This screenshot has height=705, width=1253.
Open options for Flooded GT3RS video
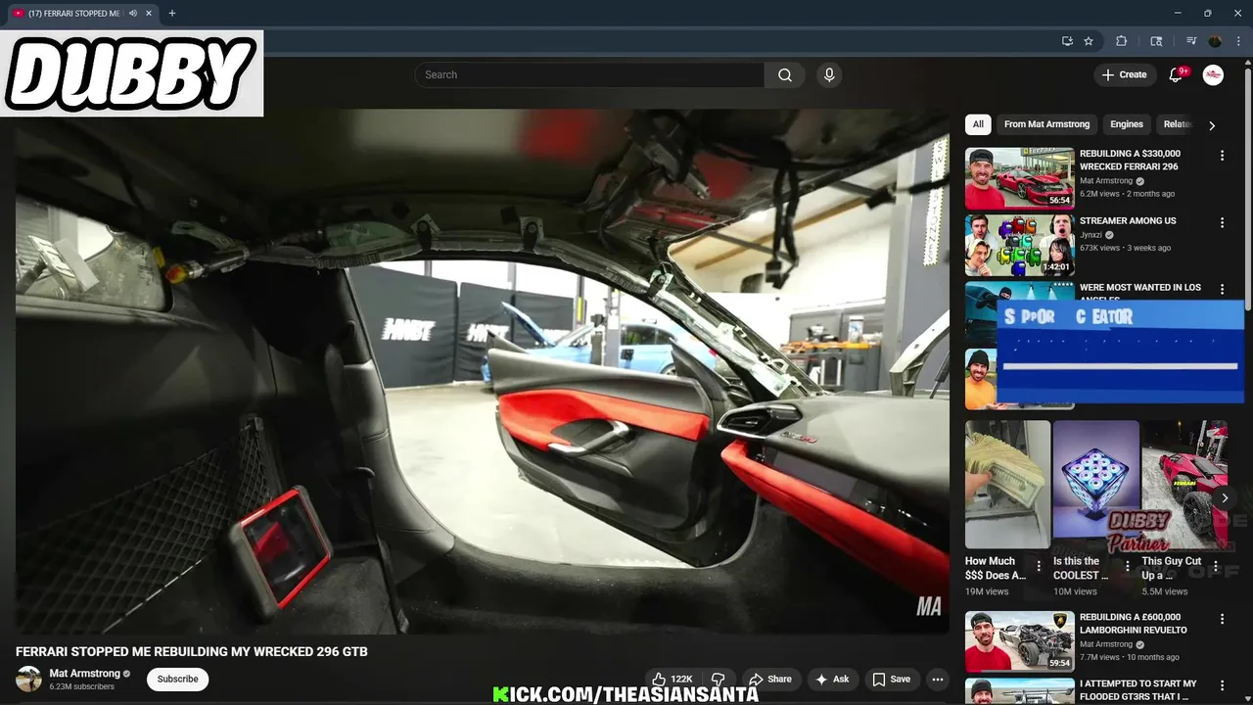tap(1222, 686)
